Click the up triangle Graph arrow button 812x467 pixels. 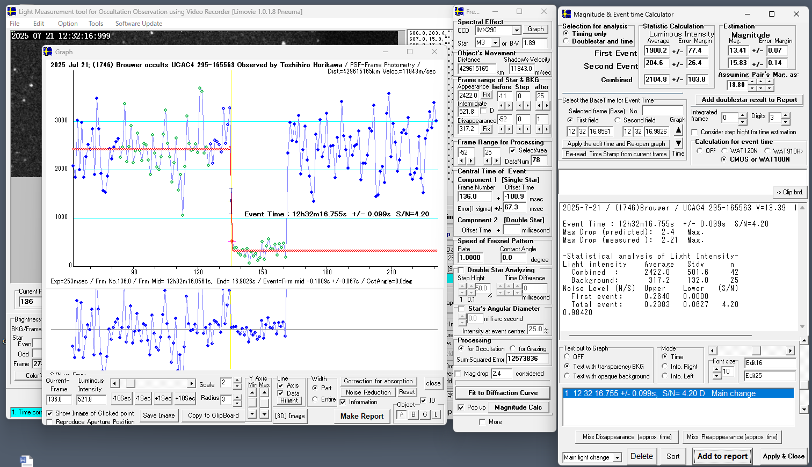pyautogui.click(x=678, y=130)
